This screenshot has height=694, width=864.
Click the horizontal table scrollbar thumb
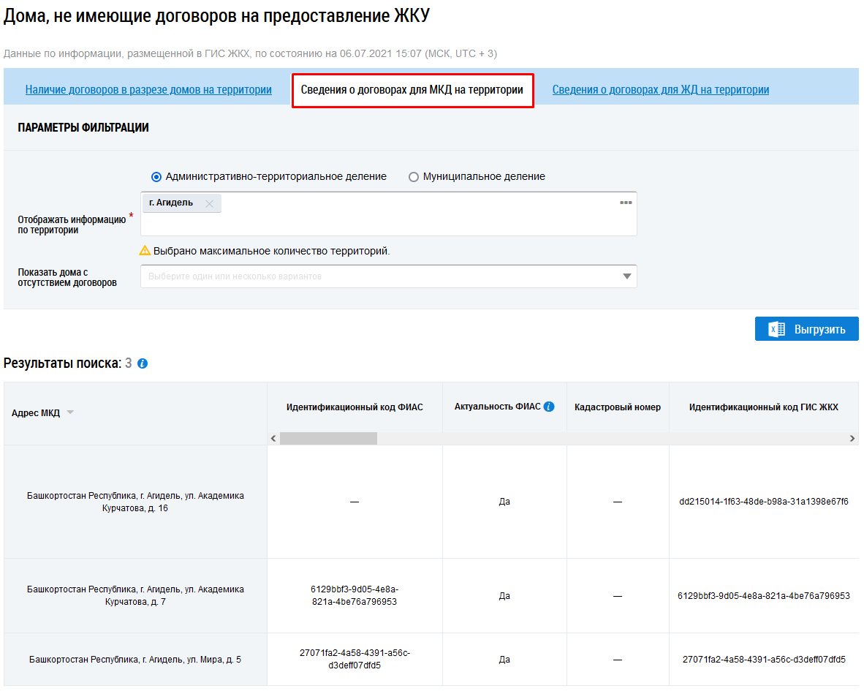click(328, 438)
